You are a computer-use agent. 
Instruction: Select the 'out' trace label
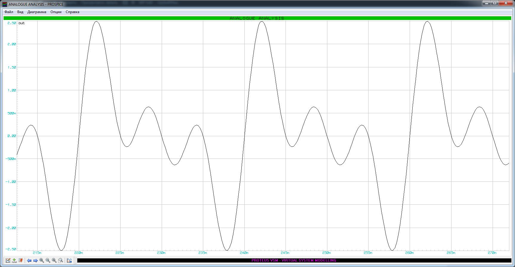[22, 23]
